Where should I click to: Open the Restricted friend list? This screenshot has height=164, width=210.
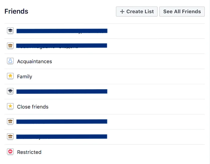tap(29, 152)
